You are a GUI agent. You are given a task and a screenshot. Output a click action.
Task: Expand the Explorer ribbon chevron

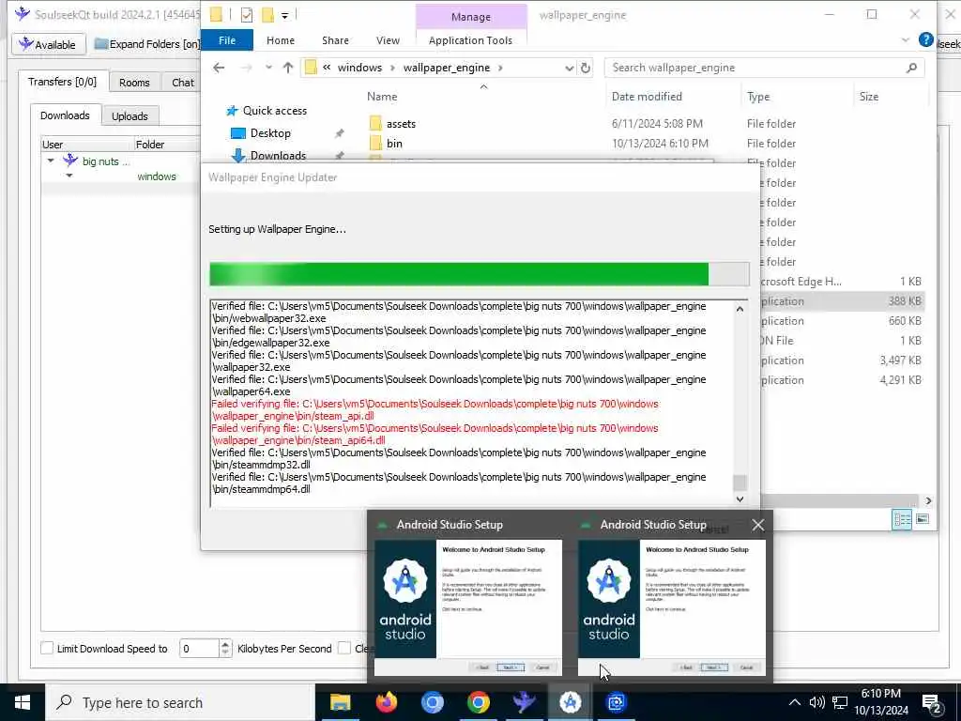tap(906, 40)
